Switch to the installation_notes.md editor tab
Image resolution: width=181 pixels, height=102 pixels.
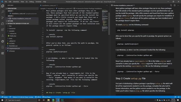coord(49,5)
